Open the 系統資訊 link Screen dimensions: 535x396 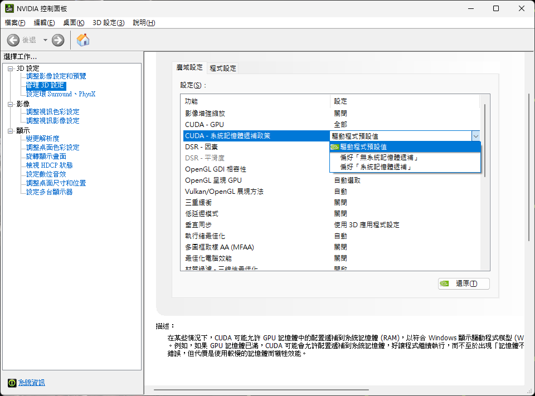tap(31, 383)
